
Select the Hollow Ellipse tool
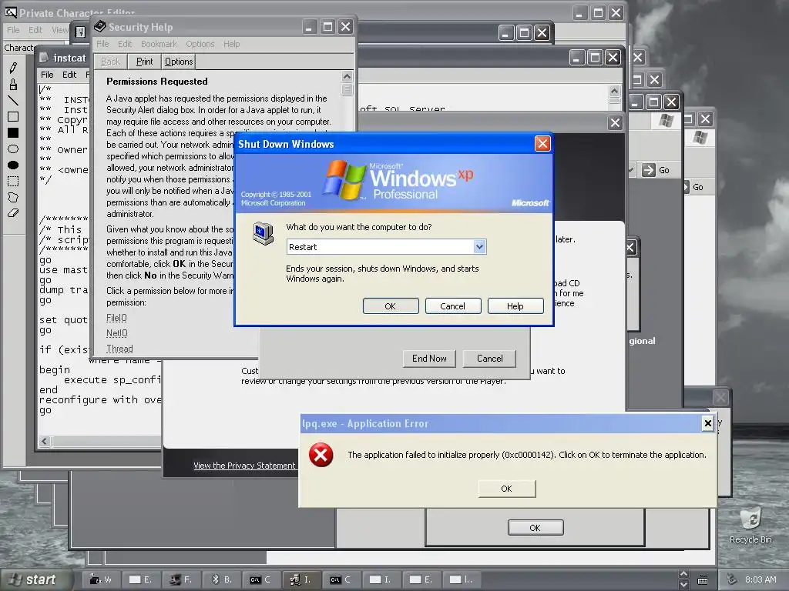tap(13, 149)
